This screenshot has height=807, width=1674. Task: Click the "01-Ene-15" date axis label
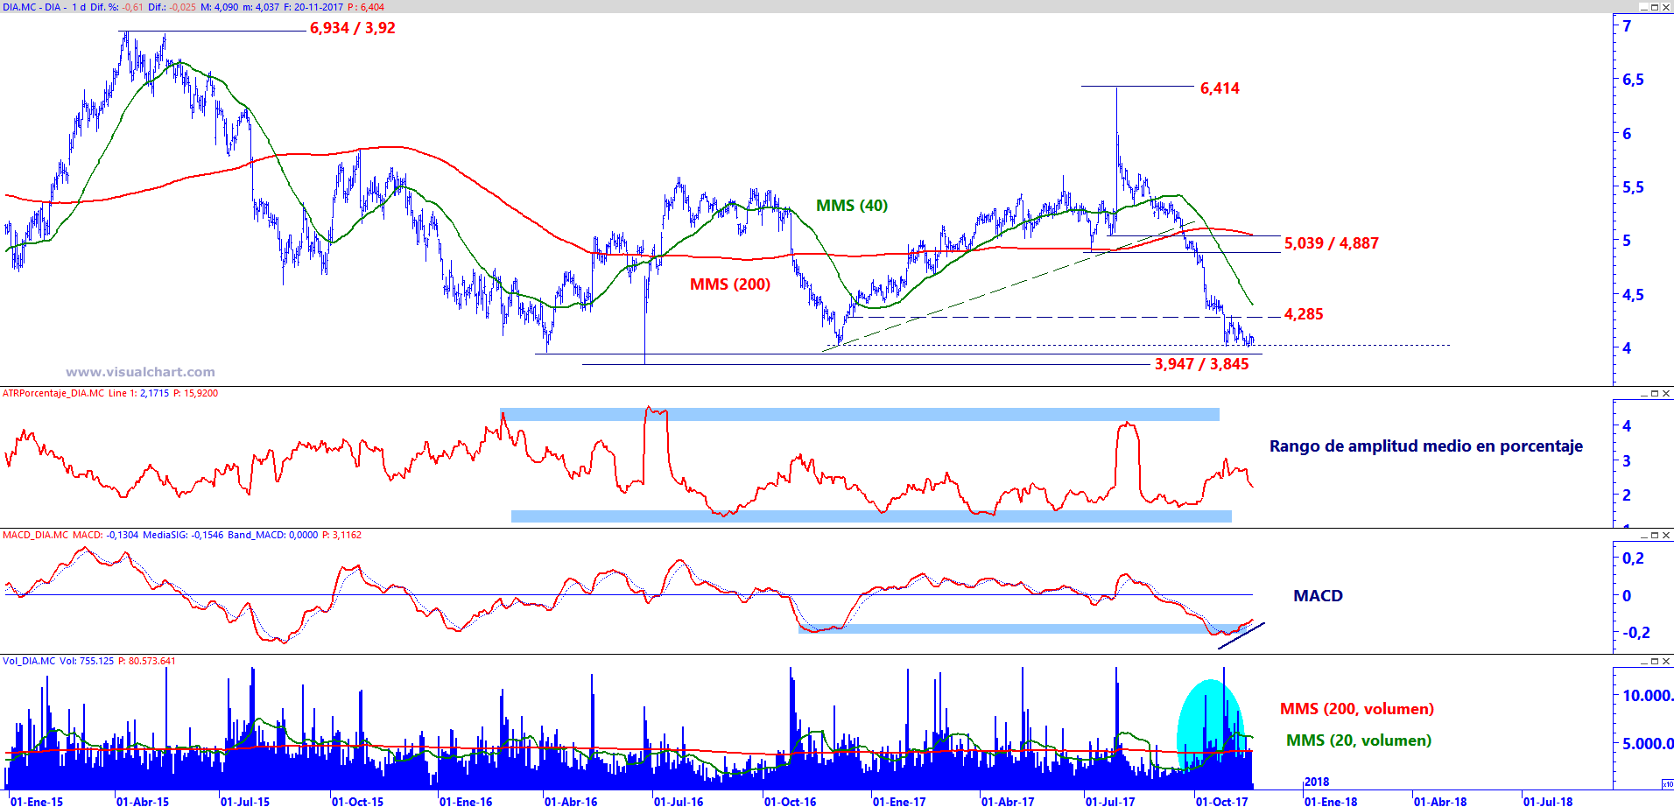point(37,802)
